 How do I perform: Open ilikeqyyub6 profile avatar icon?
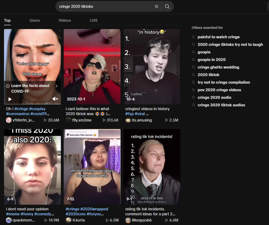(x=128, y=220)
